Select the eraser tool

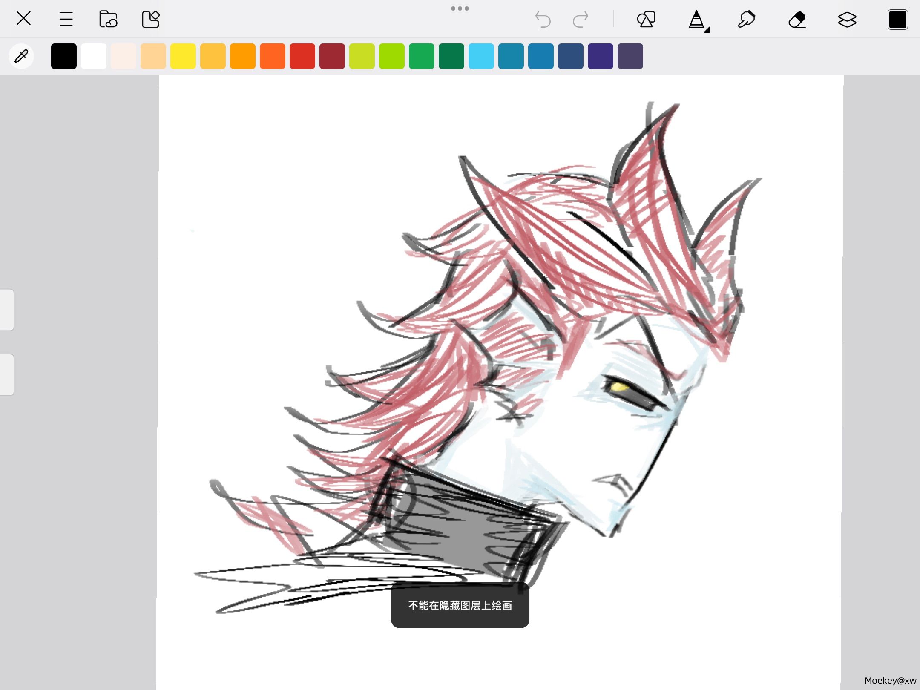click(x=797, y=20)
